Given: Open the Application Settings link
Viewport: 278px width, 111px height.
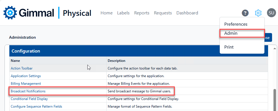Looking at the screenshot, I should (26, 76).
